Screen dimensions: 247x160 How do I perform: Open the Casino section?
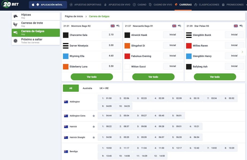[140, 5]
